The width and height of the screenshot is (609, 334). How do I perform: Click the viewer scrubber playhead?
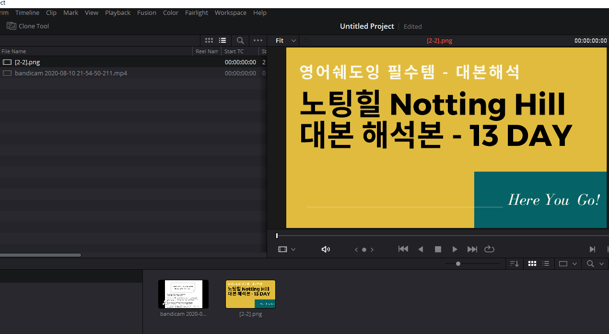277,236
